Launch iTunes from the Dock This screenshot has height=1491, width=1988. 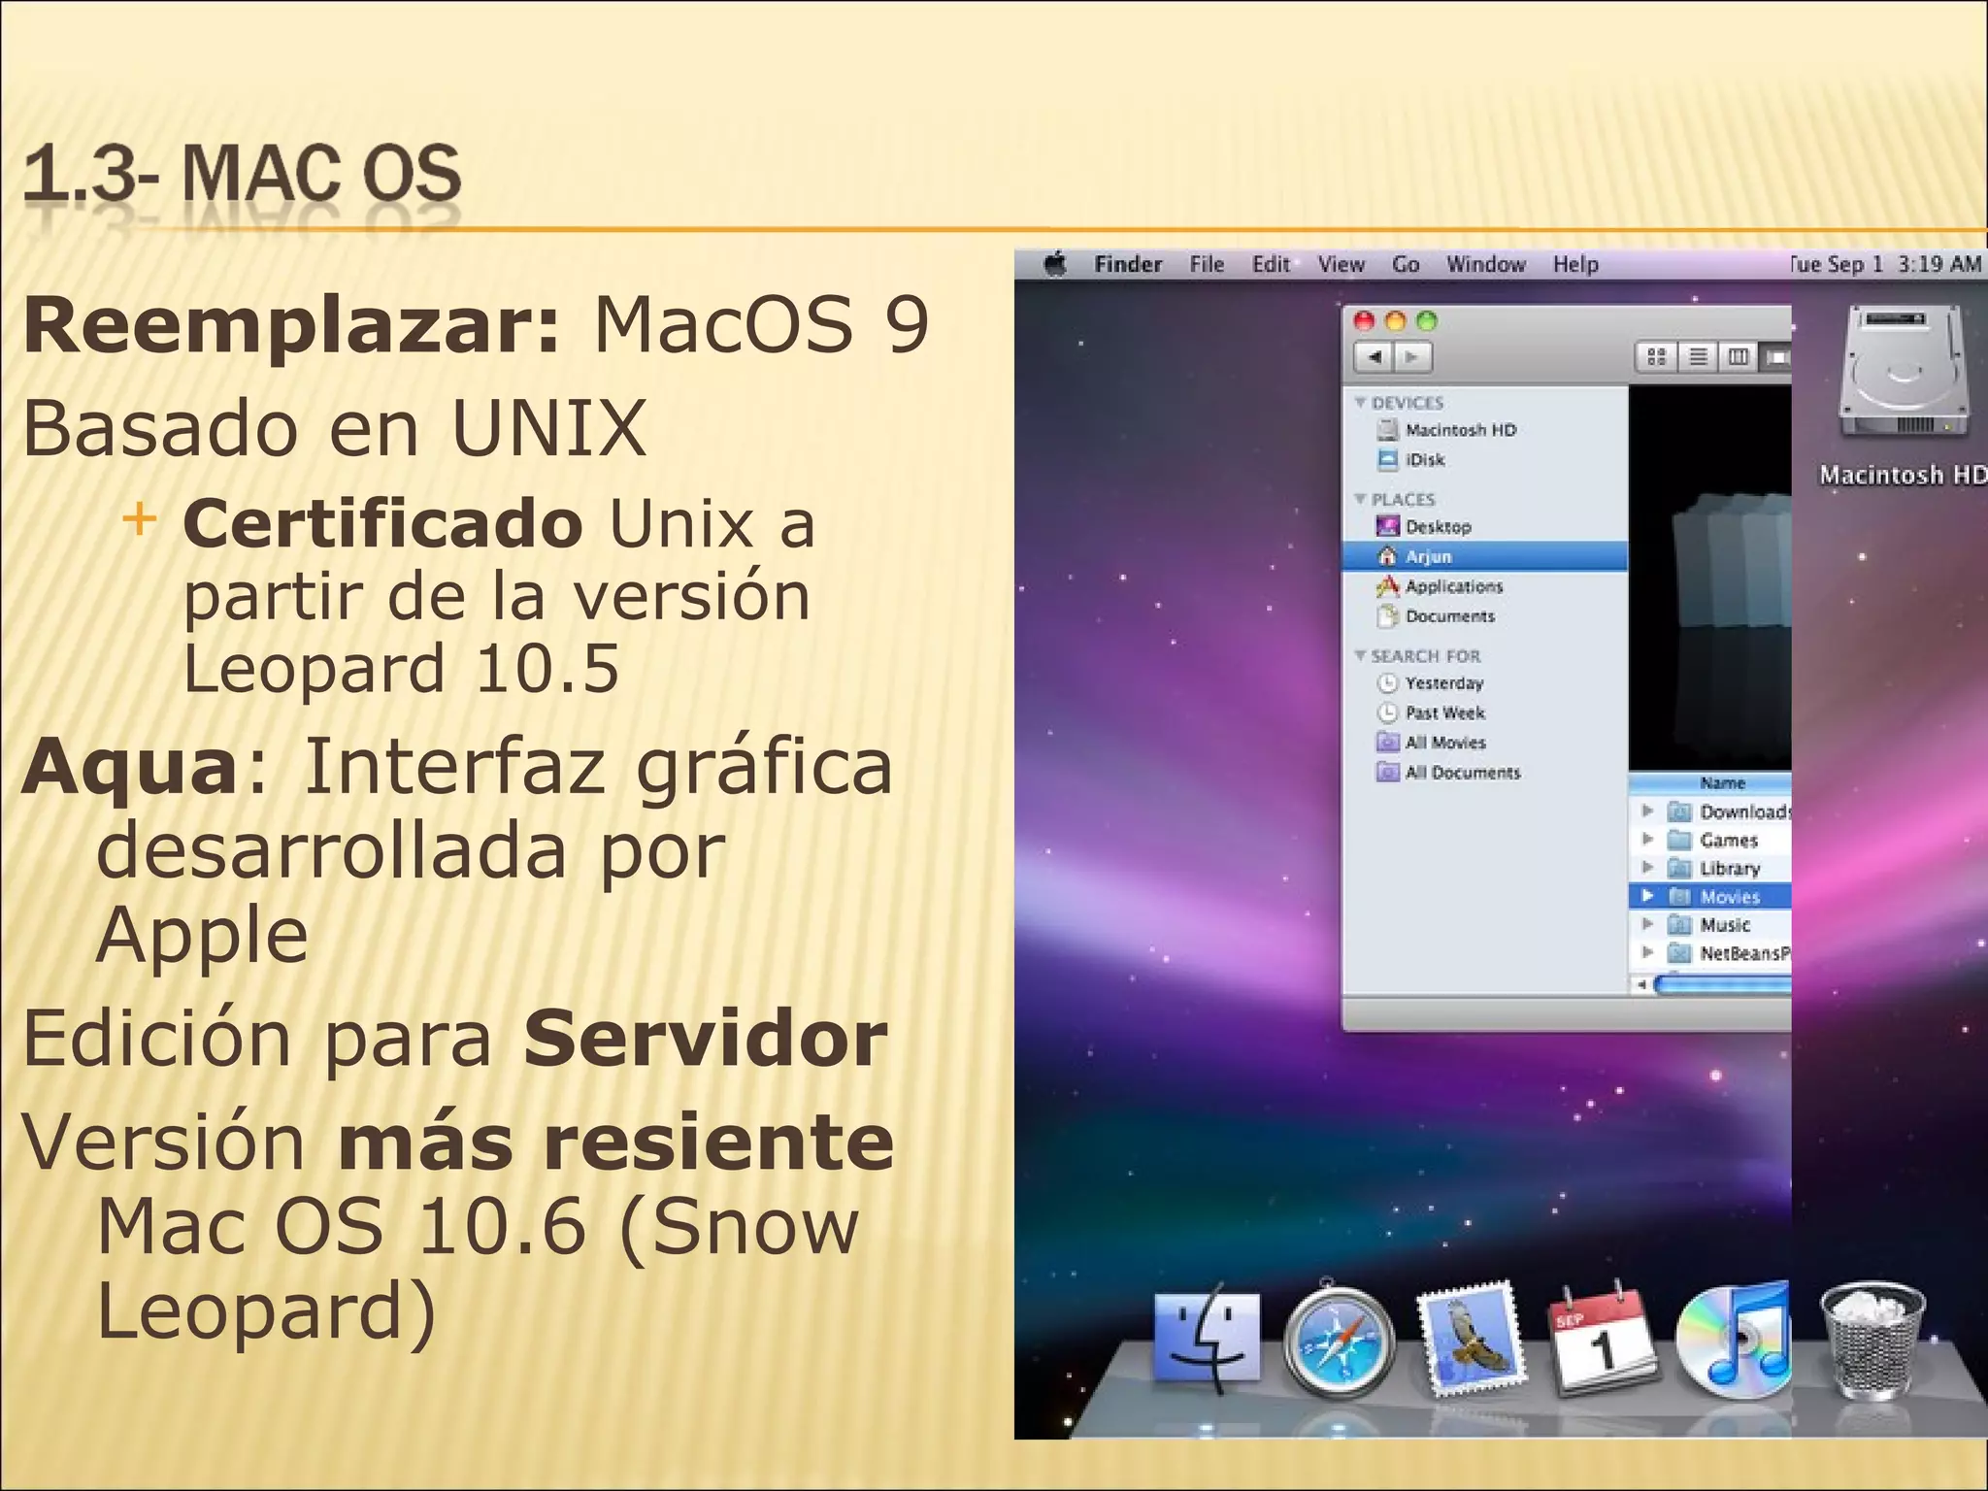(1734, 1340)
